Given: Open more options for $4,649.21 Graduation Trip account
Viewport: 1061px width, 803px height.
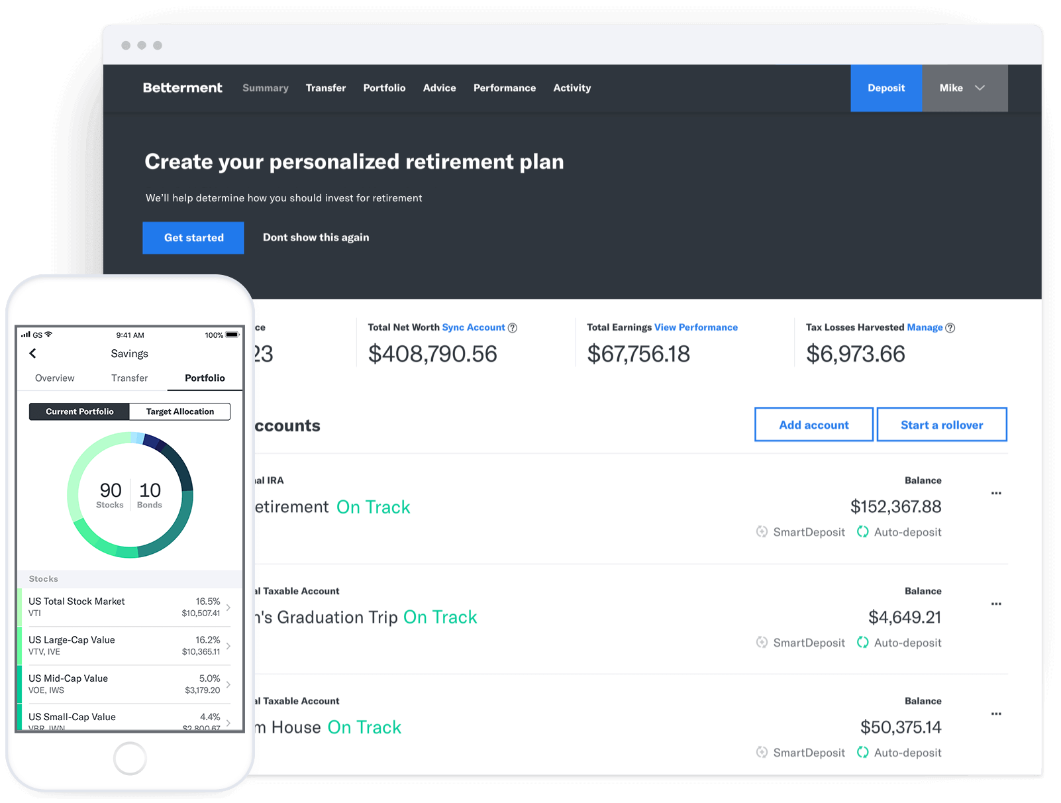Looking at the screenshot, I should coord(996,604).
